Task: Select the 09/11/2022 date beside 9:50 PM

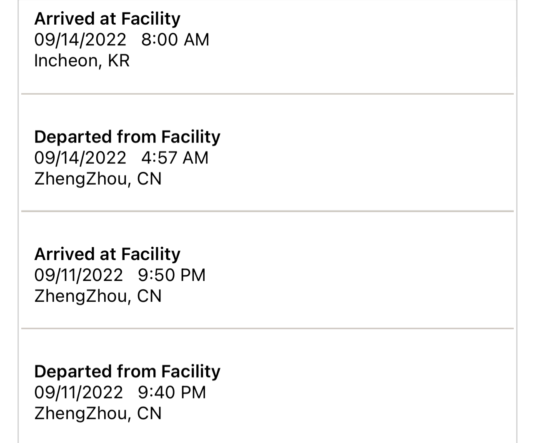Action: (x=78, y=275)
